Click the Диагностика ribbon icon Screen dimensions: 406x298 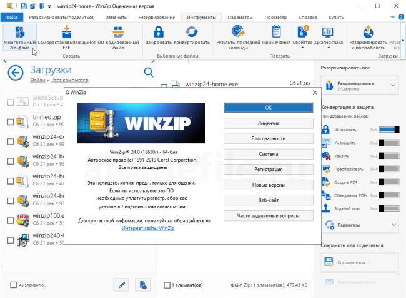point(328,32)
